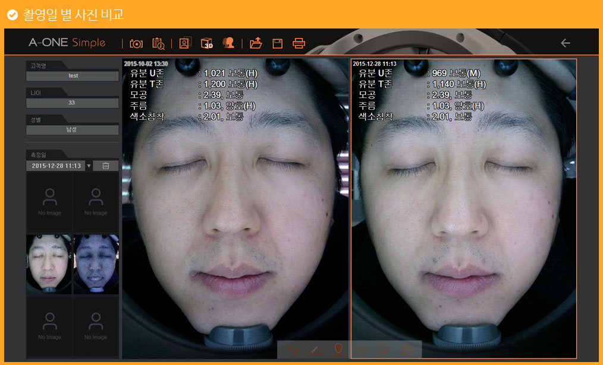
Task: Click the '촬영일 별 사진 비교' heading
Action: (74, 15)
